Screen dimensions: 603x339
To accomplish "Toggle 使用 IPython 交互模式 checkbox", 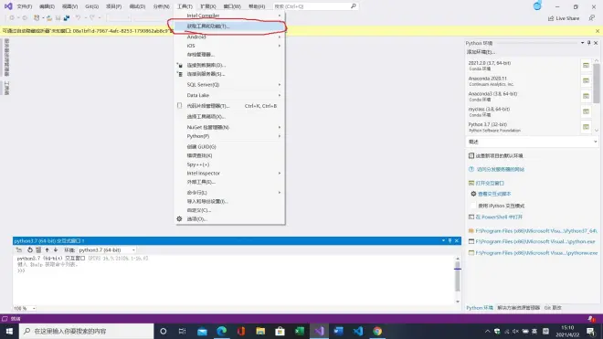I will 473,206.
